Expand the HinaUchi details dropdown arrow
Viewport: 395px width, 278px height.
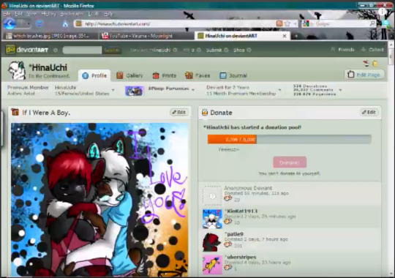point(113,90)
